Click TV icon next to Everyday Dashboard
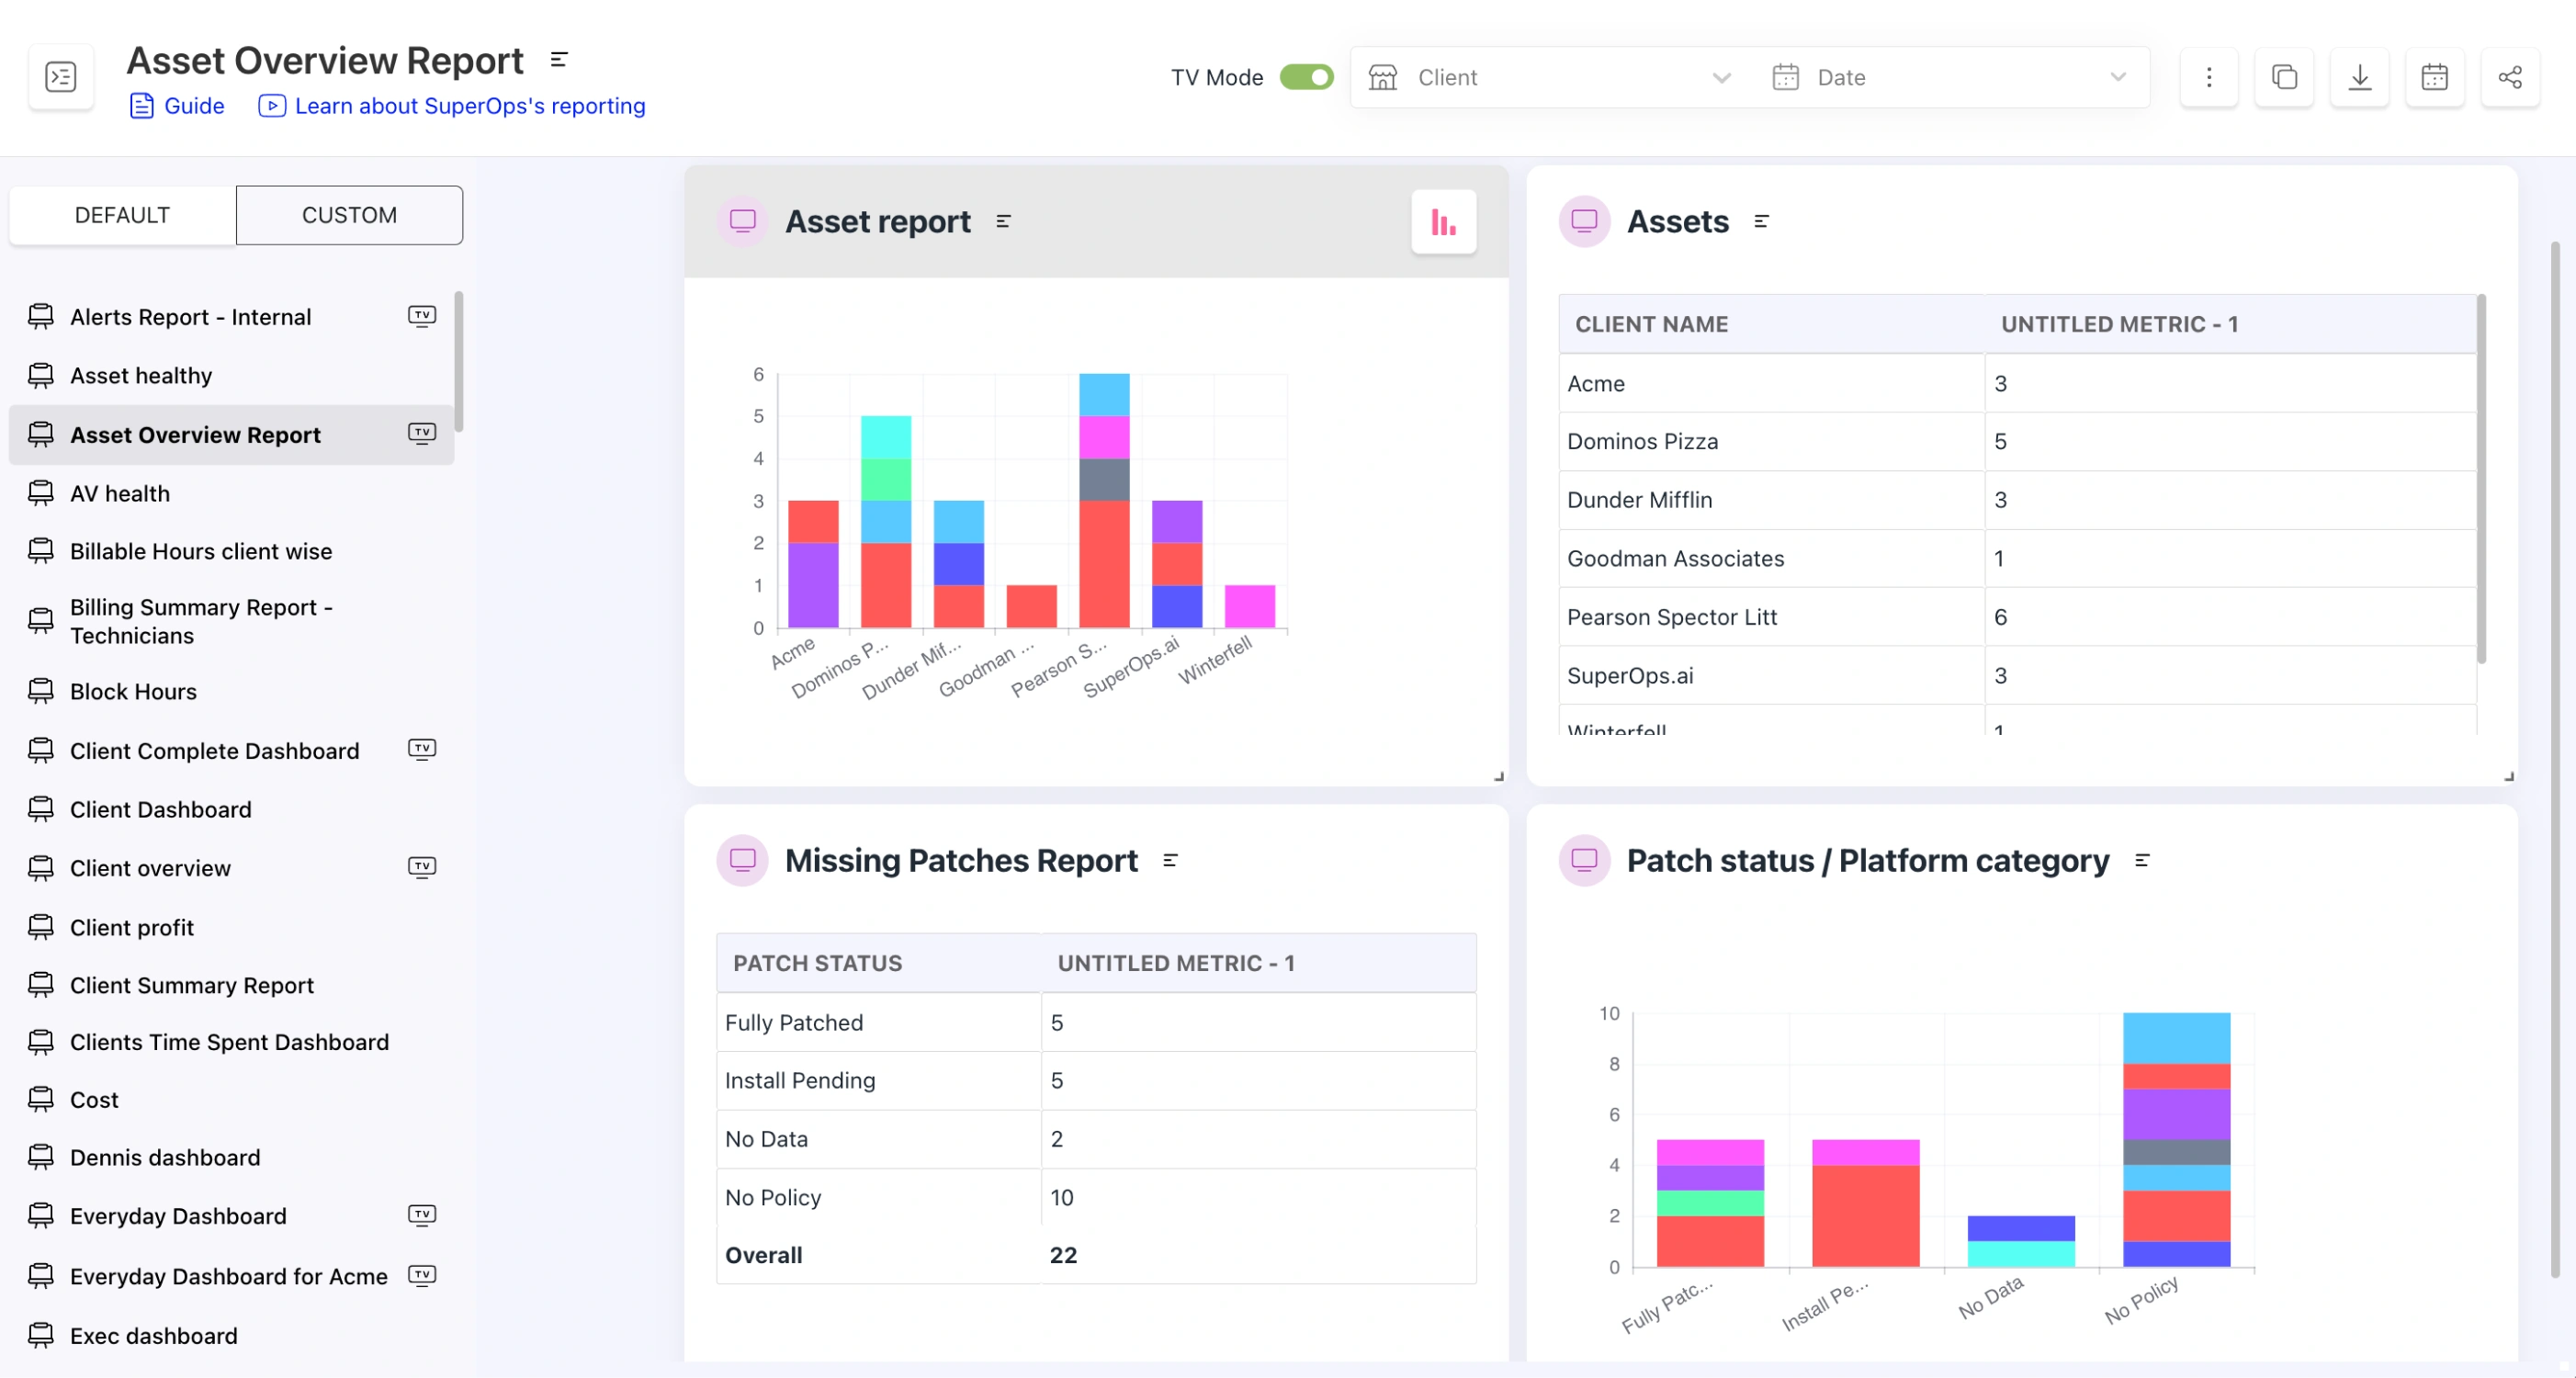The width and height of the screenshot is (2576, 1378). (x=422, y=1215)
